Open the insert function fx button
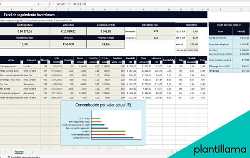250x158 pixels. pos(50,4)
